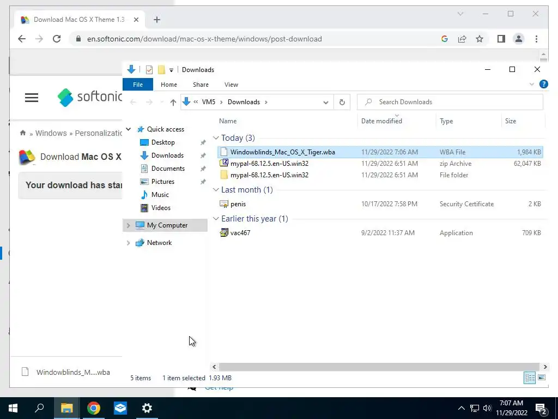Open Windows breadcrumb link on Softonic
This screenshot has width=558, height=419.
pyautogui.click(x=51, y=133)
